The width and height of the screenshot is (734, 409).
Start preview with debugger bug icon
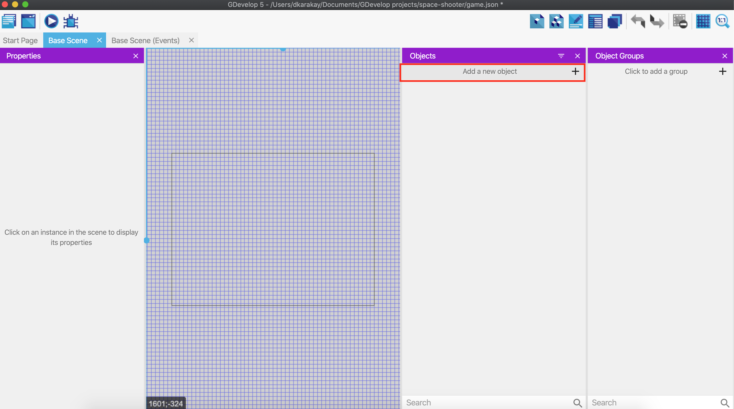(71, 21)
